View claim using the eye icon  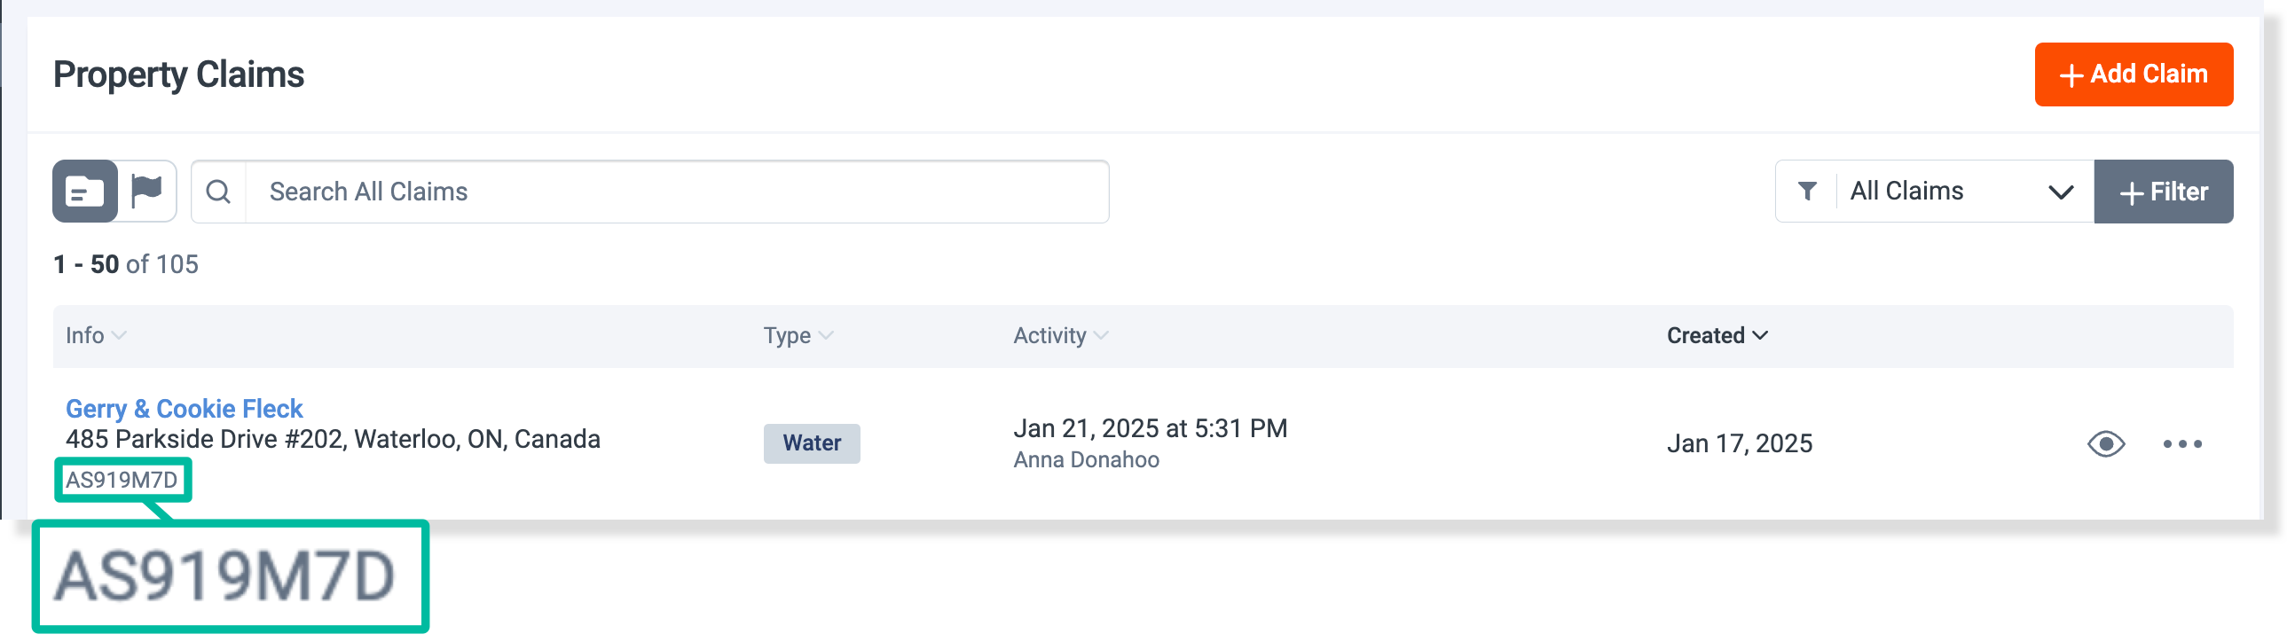2105,444
